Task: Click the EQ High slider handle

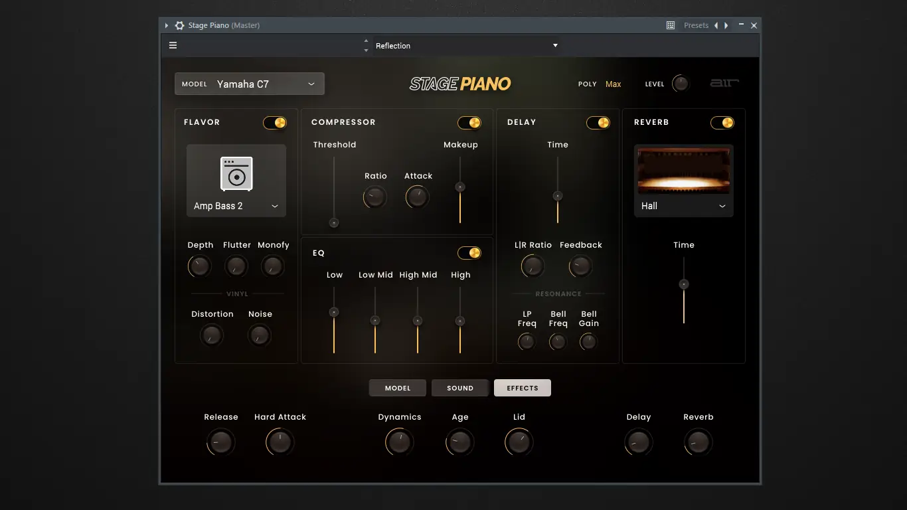Action: 459,321
